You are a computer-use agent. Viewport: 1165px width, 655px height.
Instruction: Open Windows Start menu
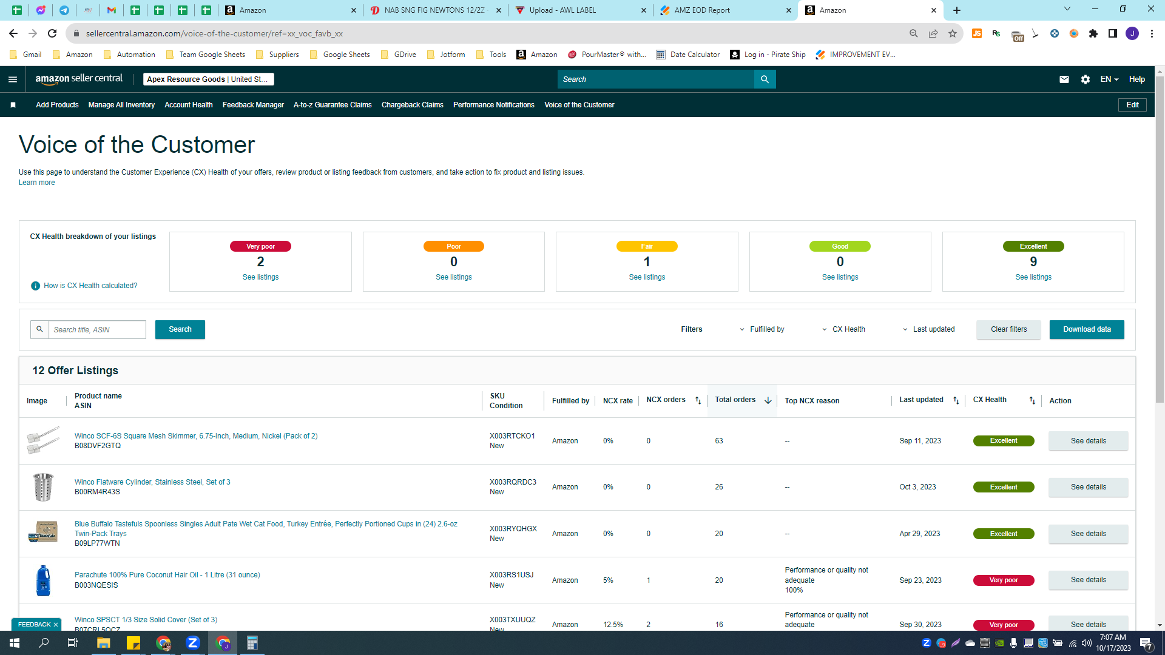(x=15, y=643)
